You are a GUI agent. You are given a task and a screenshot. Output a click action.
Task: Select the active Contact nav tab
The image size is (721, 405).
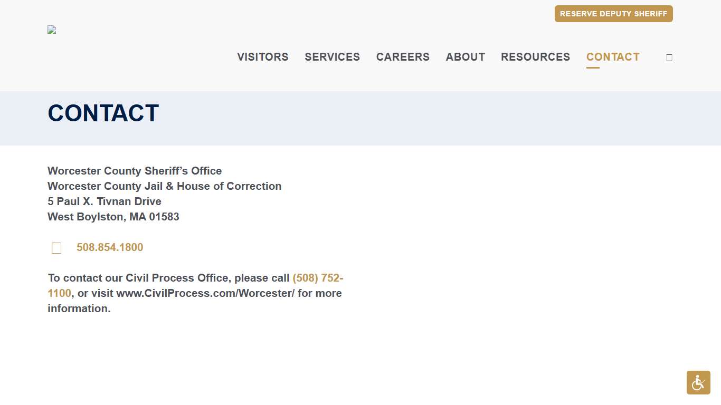click(x=613, y=57)
